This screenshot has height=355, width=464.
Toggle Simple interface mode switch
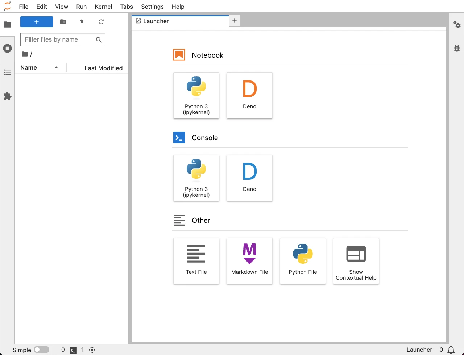(41, 350)
